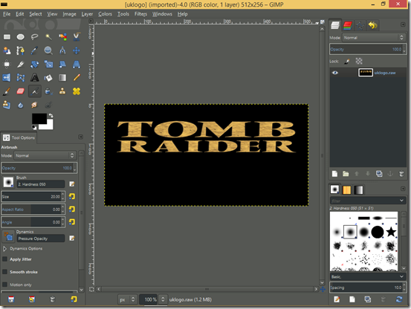Open the brush filter tag dropdown

(x=401, y=201)
